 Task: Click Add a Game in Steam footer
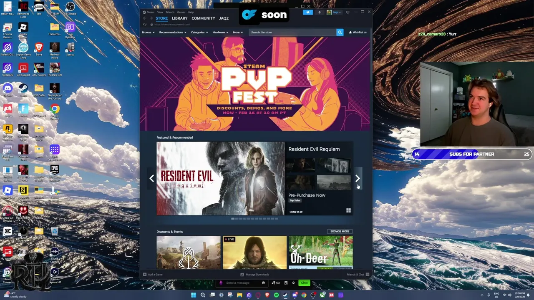(x=153, y=275)
